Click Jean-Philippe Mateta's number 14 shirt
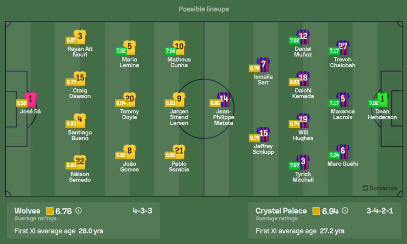Image resolution: width=407 pixels, height=244 pixels. (x=224, y=99)
